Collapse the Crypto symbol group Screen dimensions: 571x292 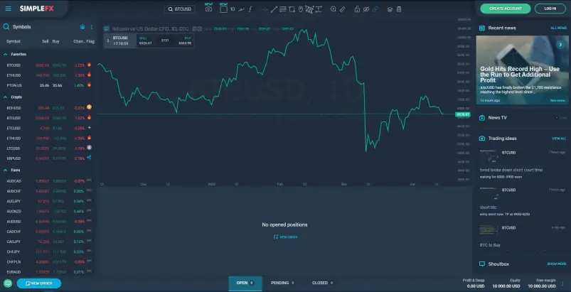6,97
